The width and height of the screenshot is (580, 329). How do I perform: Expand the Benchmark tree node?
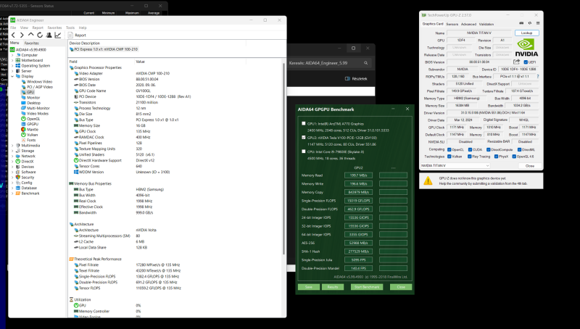click(12, 193)
